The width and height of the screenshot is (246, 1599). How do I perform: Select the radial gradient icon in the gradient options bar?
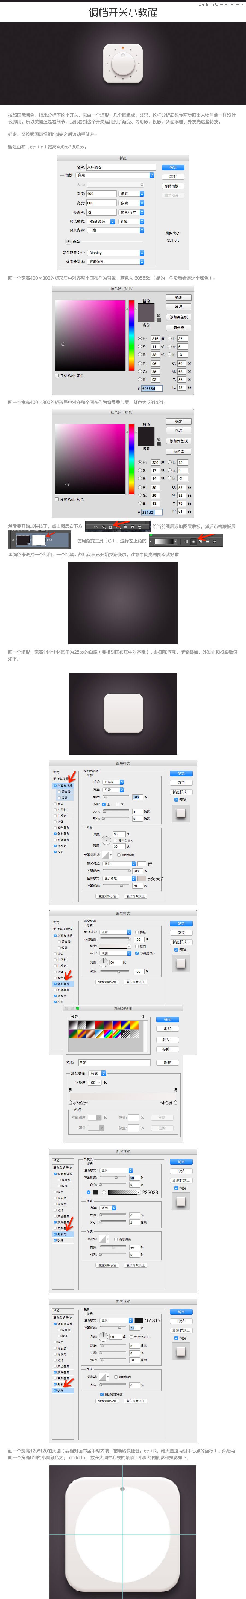coord(193,542)
